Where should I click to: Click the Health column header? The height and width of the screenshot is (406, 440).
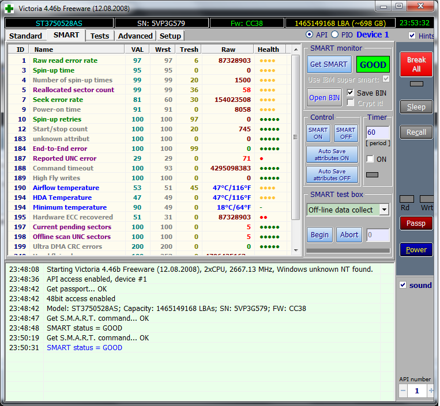270,50
